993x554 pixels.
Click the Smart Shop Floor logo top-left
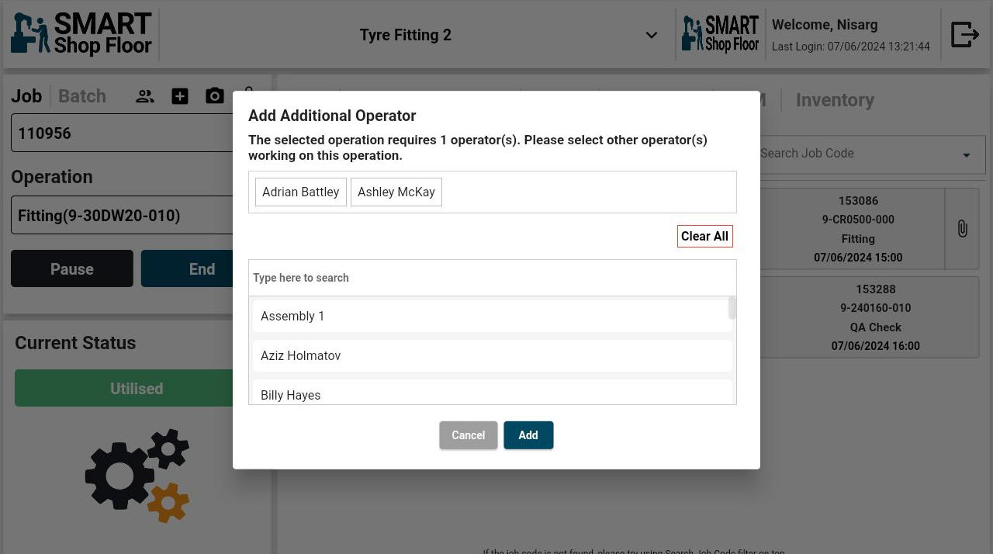click(81, 35)
